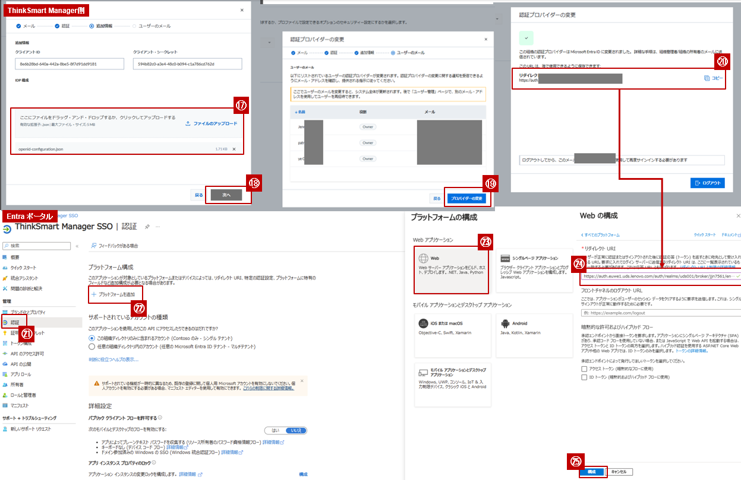
Task: Click the openid-configuration.json file name
Action: pyautogui.click(x=40, y=149)
